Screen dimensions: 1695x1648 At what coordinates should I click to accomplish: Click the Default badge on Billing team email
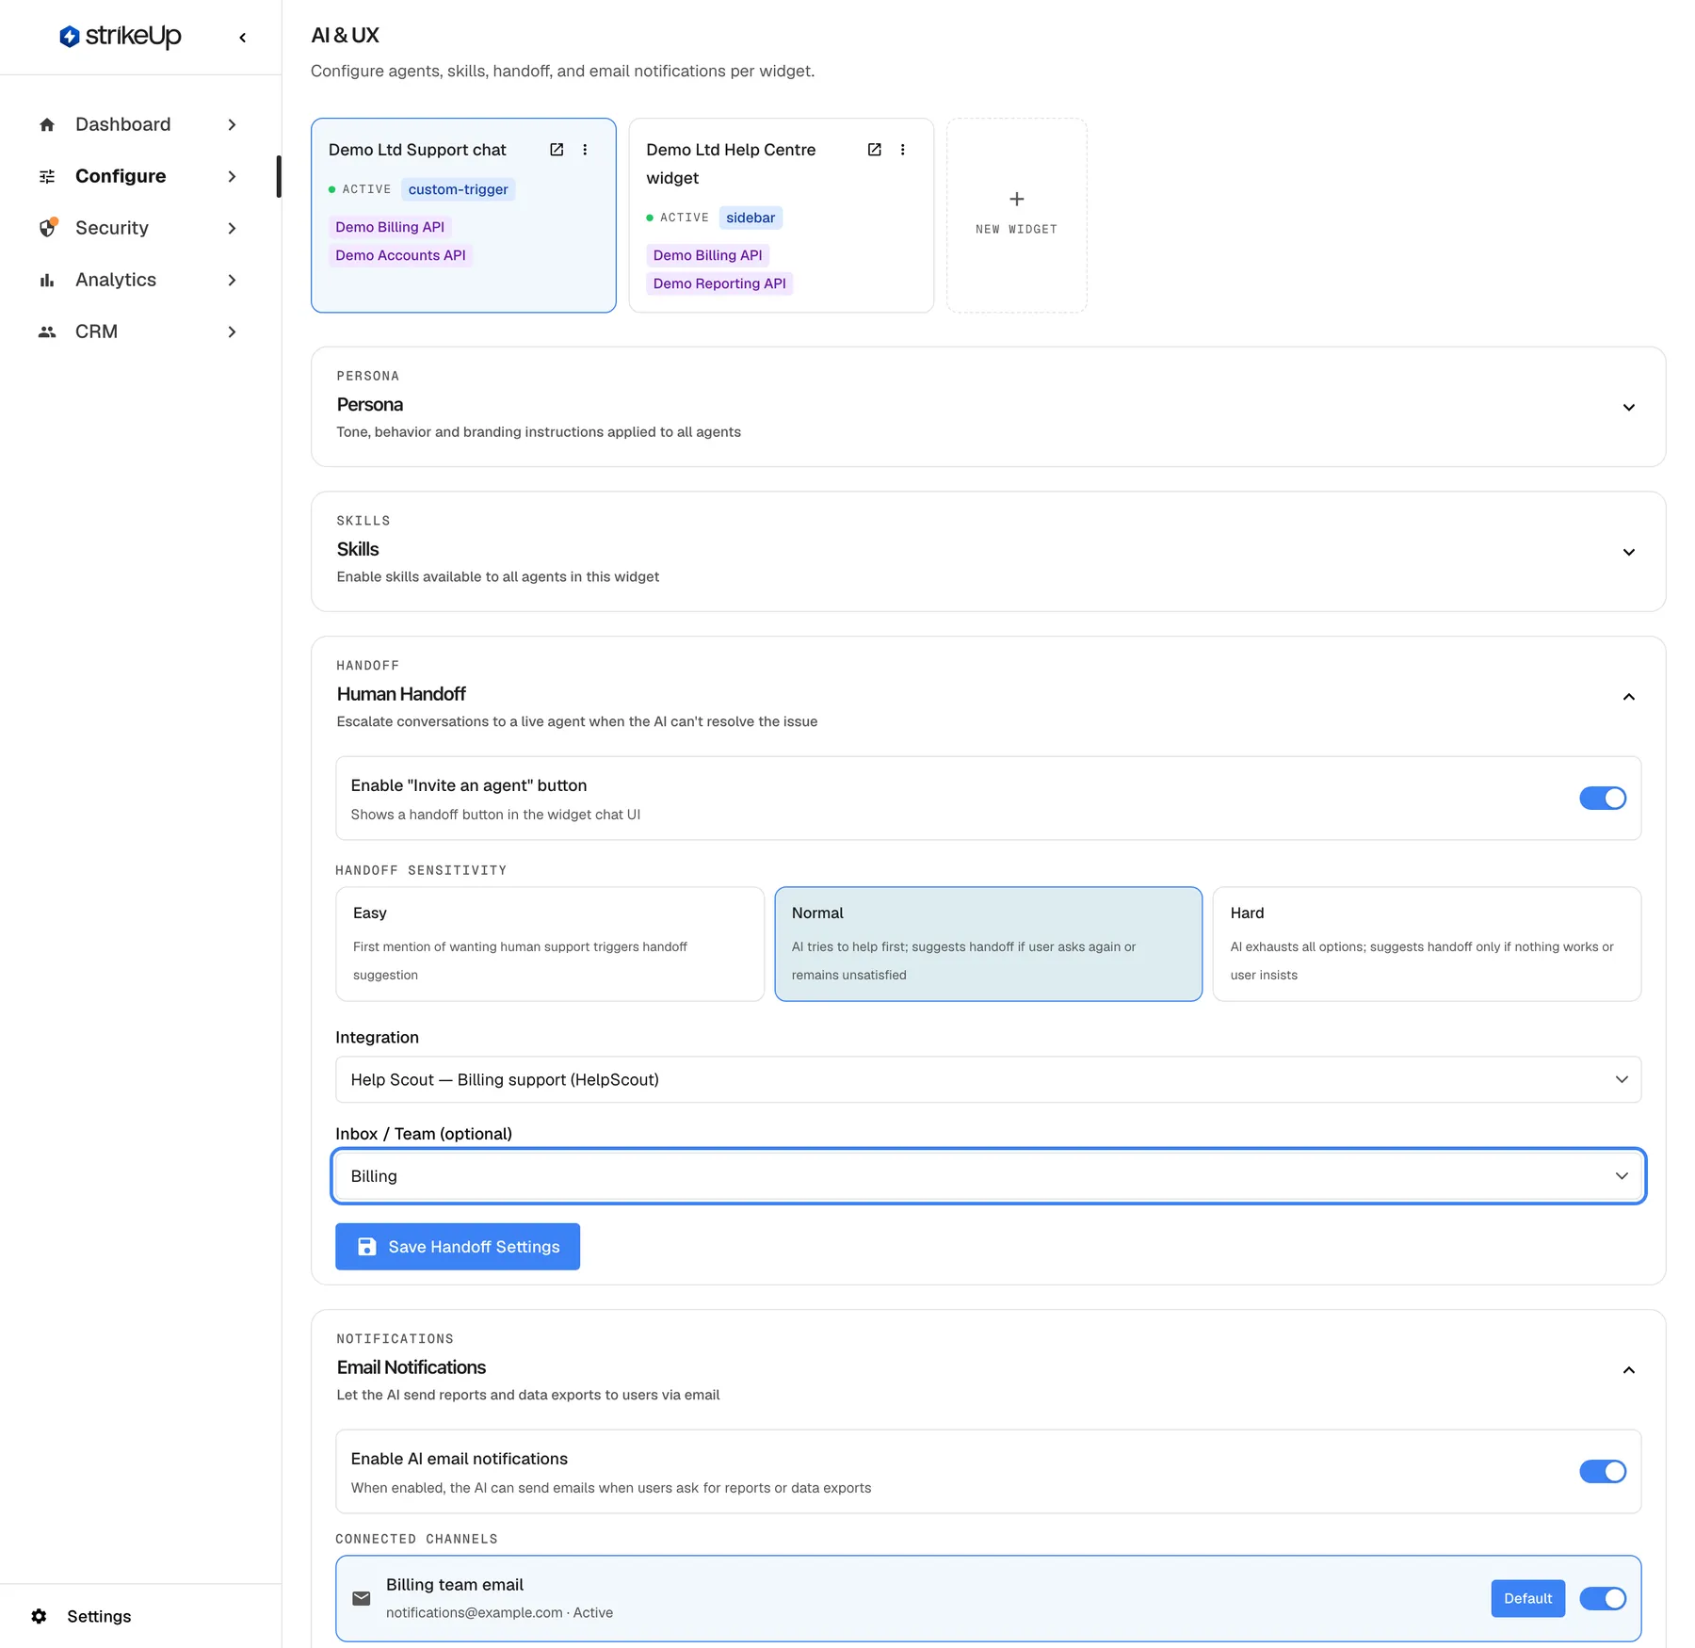(1527, 1598)
